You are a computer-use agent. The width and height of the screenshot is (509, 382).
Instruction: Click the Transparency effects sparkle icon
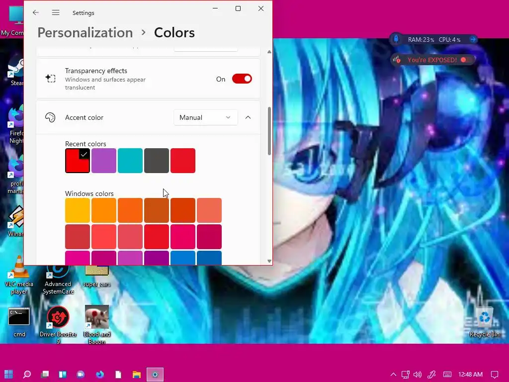click(50, 79)
